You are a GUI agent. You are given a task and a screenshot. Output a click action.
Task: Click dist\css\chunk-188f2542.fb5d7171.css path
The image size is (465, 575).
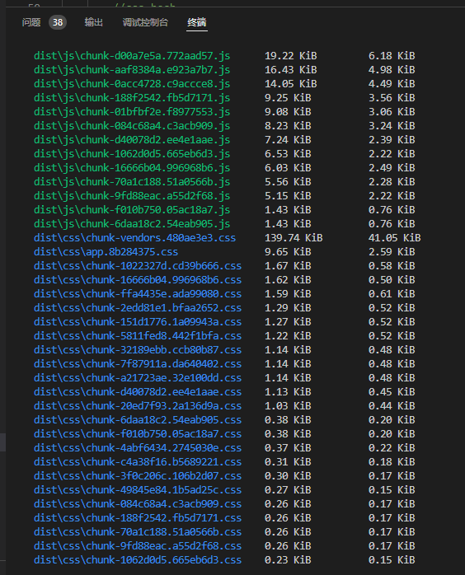[138, 518]
